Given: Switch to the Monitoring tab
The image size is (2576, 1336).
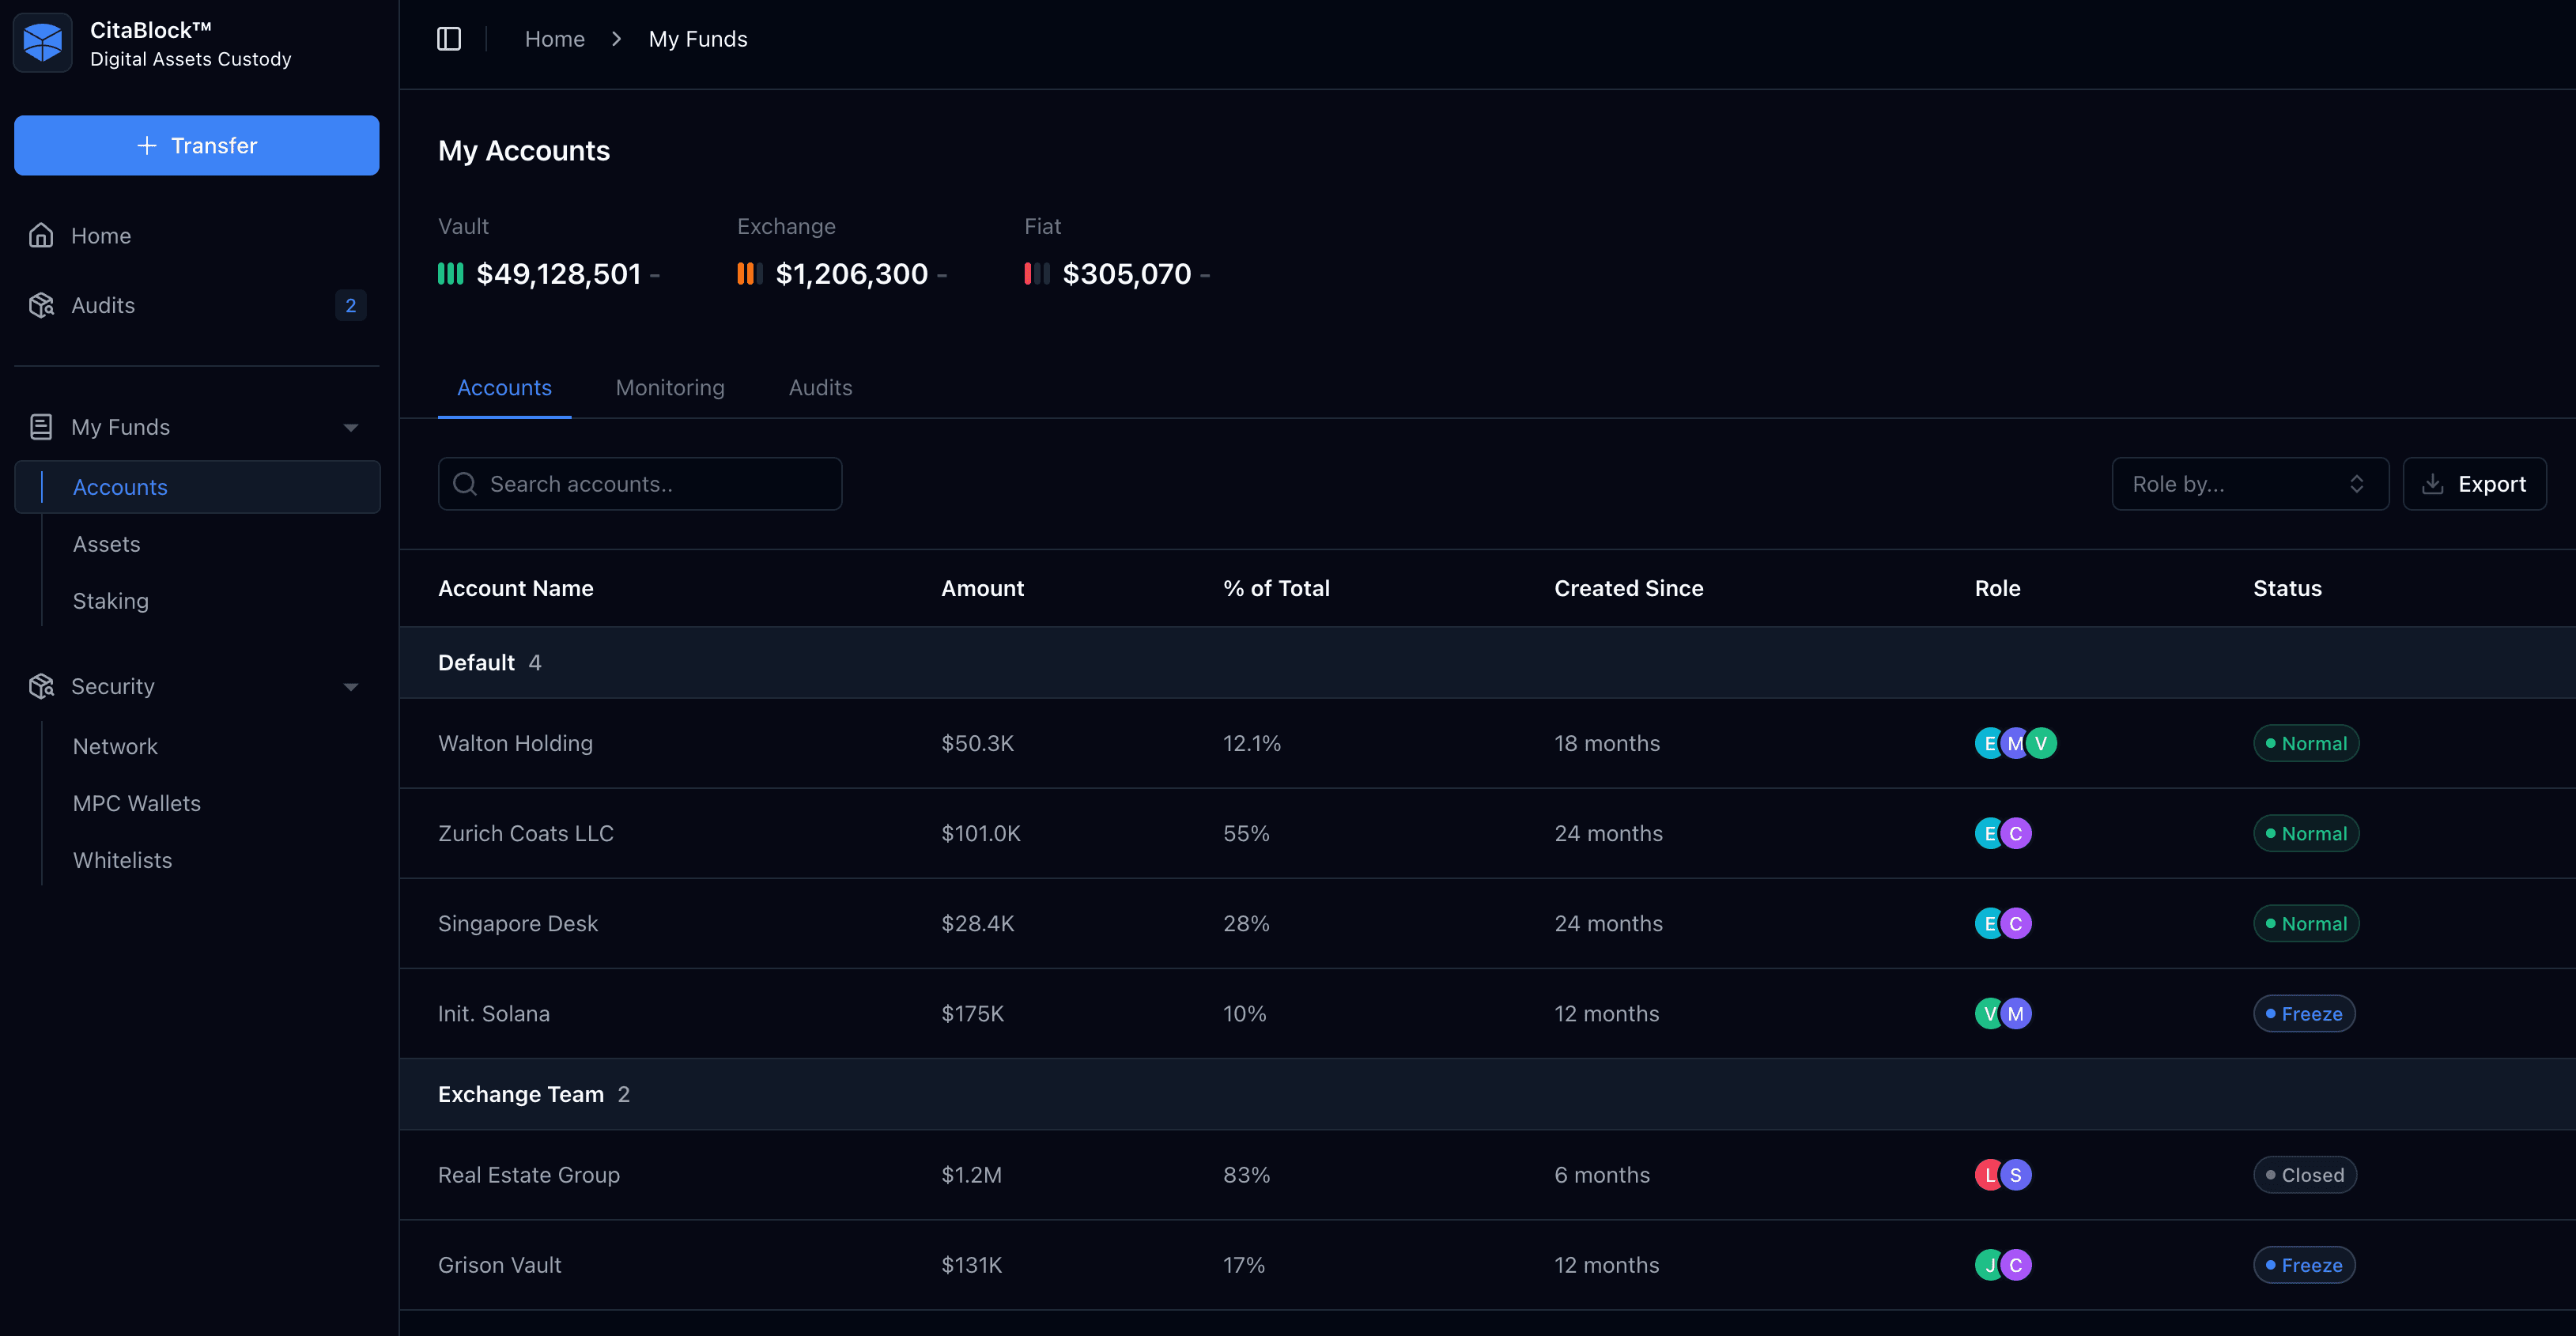Looking at the screenshot, I should [670, 387].
